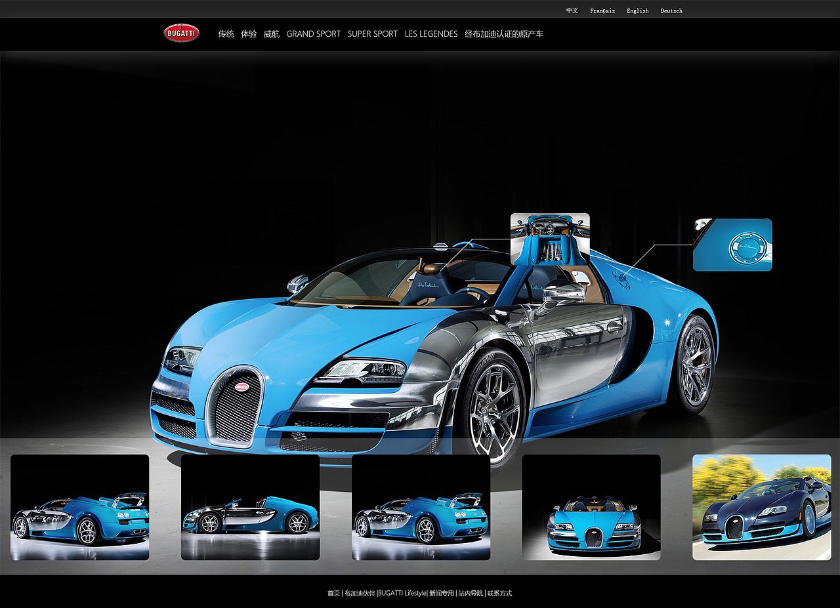Open the 传统 menu item
The height and width of the screenshot is (608, 840).
pos(226,33)
